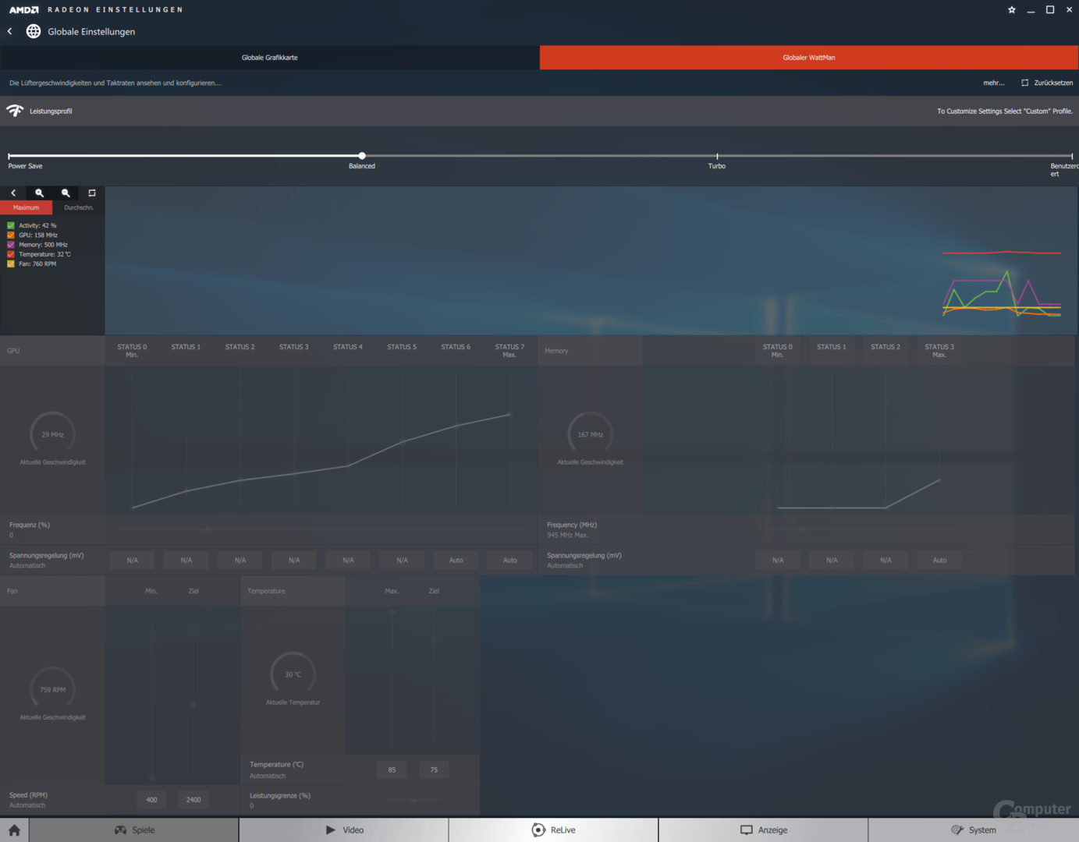This screenshot has width=1079, height=842.
Task: Go back with the header back arrow
Action: (9, 31)
